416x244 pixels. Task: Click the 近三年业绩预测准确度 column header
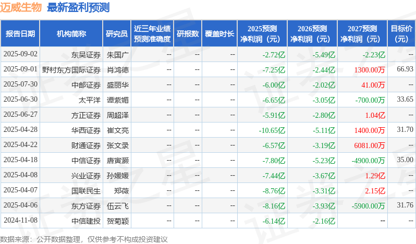point(152,34)
